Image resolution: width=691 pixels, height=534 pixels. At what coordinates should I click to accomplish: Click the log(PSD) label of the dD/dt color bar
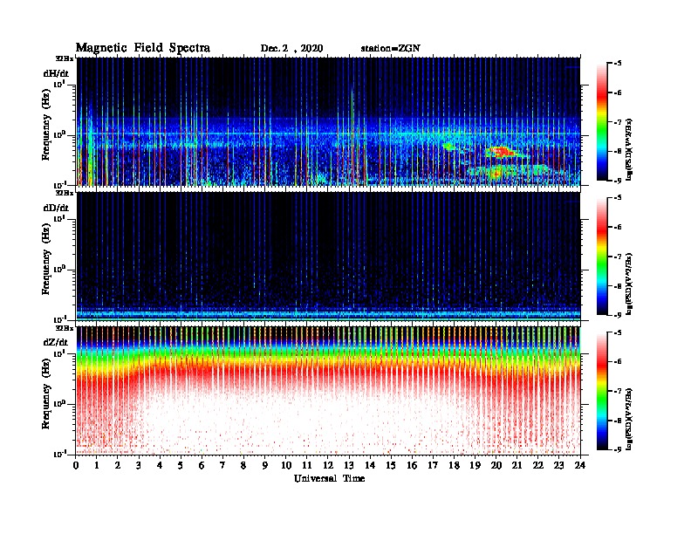tap(629, 284)
